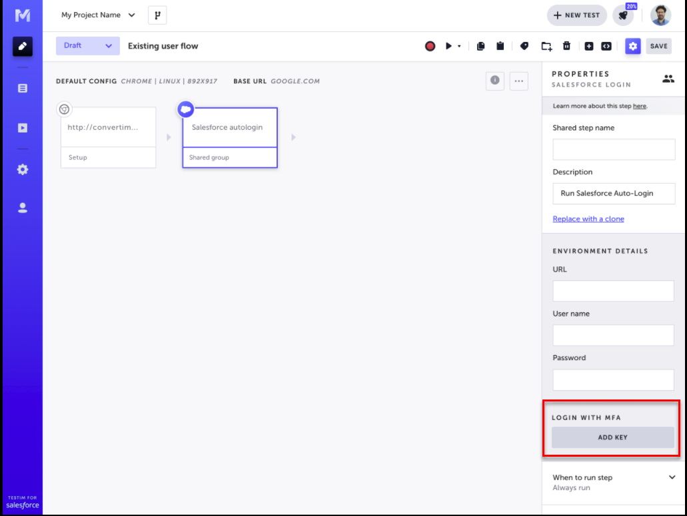This screenshot has height=516, width=687.
Task: Open the user profile icon in sidebar
Action: 23,208
